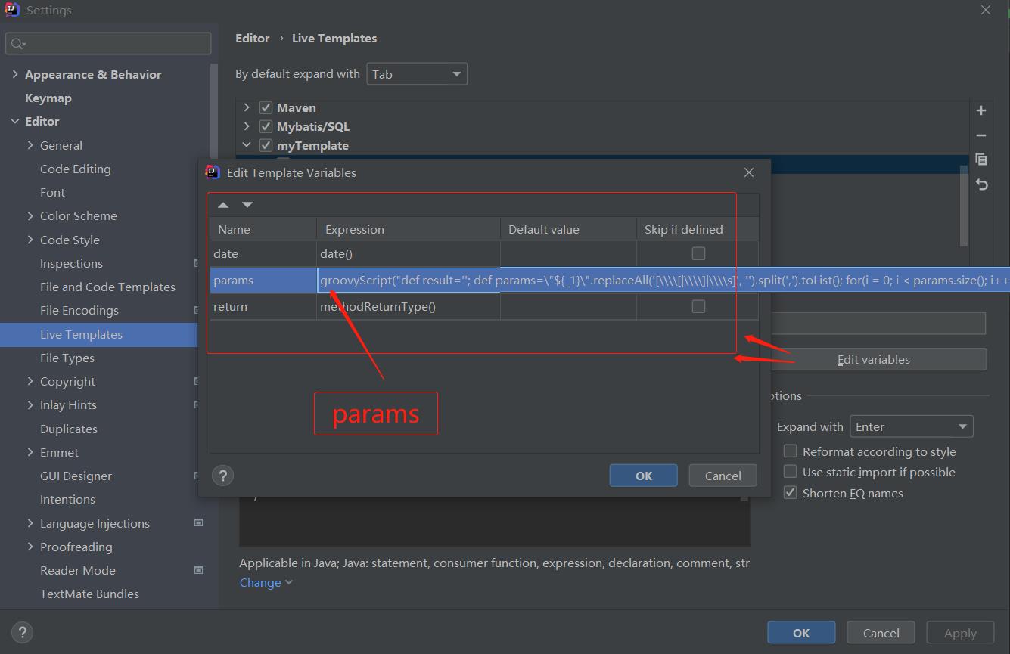1010x654 pixels.
Task: Expand the Maven template group
Action: 247,107
